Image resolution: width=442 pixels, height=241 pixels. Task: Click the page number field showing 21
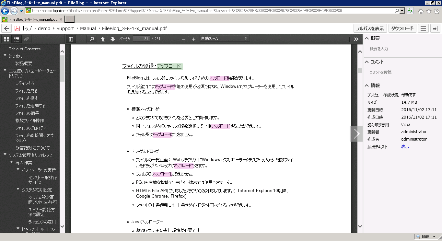(x=141, y=39)
